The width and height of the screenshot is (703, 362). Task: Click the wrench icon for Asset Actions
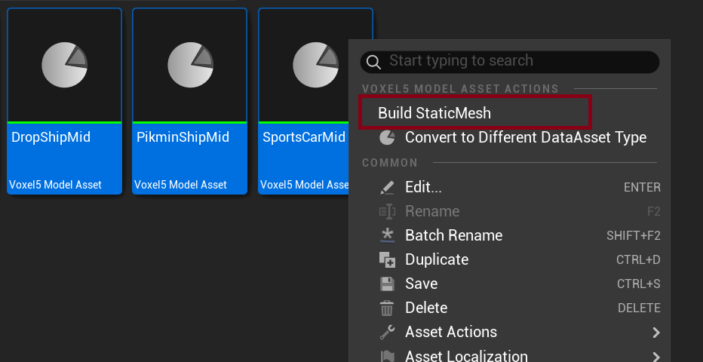(386, 332)
